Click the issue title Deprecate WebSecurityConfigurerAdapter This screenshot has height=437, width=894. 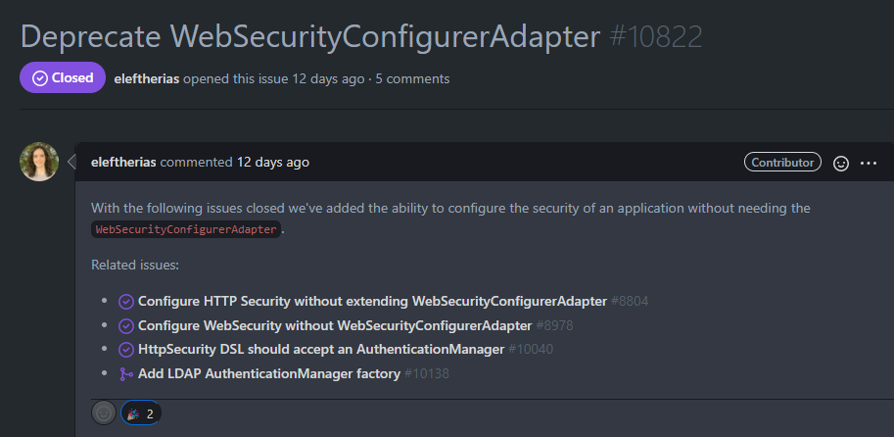(x=309, y=36)
